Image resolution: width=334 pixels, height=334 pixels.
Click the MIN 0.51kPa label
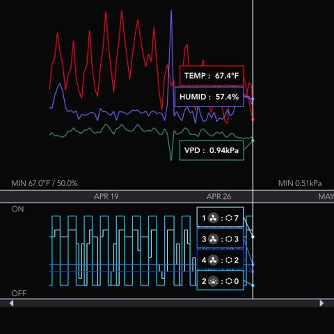tap(300, 183)
